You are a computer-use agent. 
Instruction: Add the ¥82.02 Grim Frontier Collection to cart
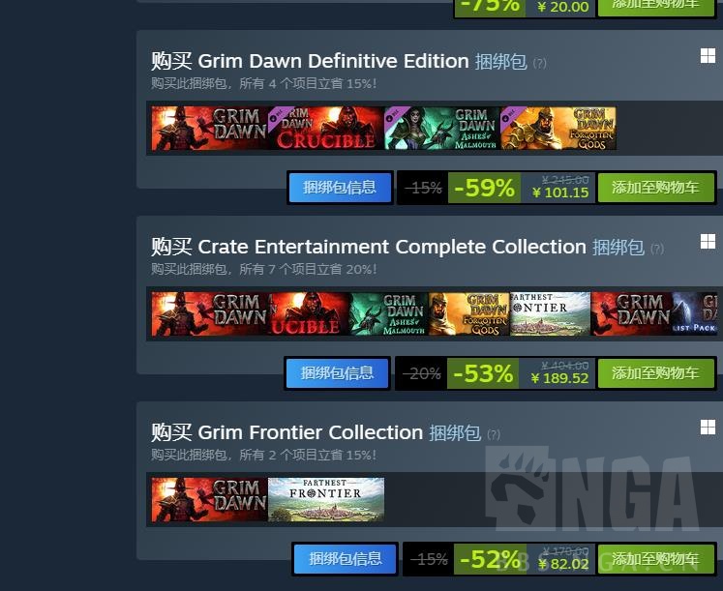pyautogui.click(x=655, y=559)
